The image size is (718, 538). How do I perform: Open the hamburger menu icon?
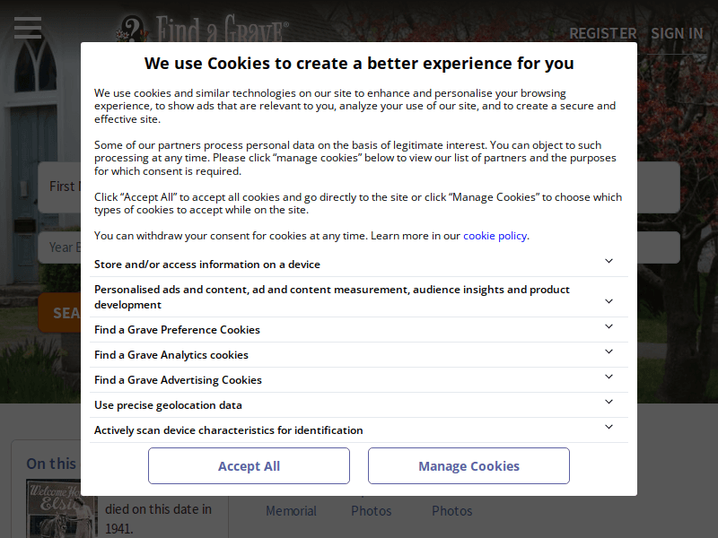point(28,28)
